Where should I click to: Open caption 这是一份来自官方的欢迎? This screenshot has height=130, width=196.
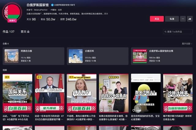[x=49, y=118]
